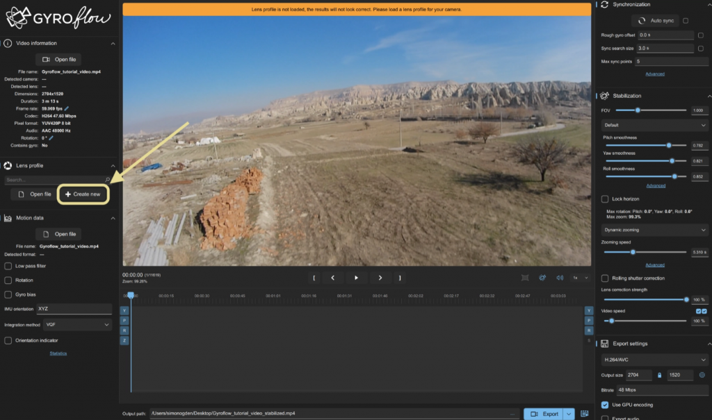Toggle P axis on left of timeline
The image size is (712, 420).
tap(124, 321)
